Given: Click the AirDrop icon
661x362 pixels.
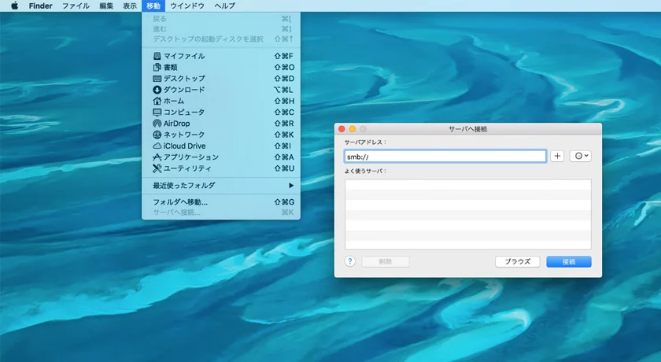Looking at the screenshot, I should click(157, 124).
